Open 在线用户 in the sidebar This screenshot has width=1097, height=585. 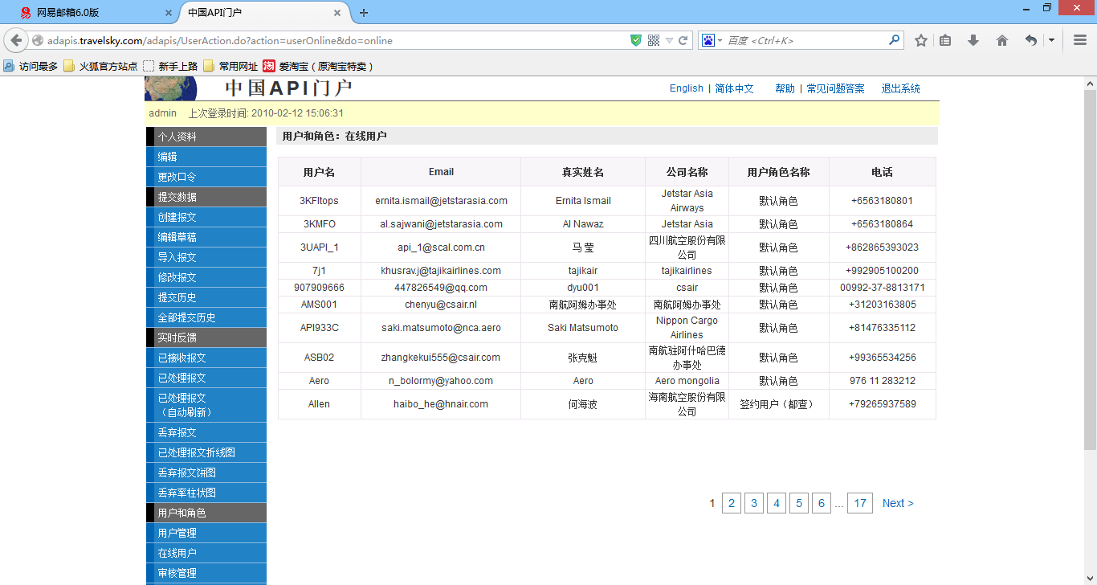pyautogui.click(x=206, y=553)
